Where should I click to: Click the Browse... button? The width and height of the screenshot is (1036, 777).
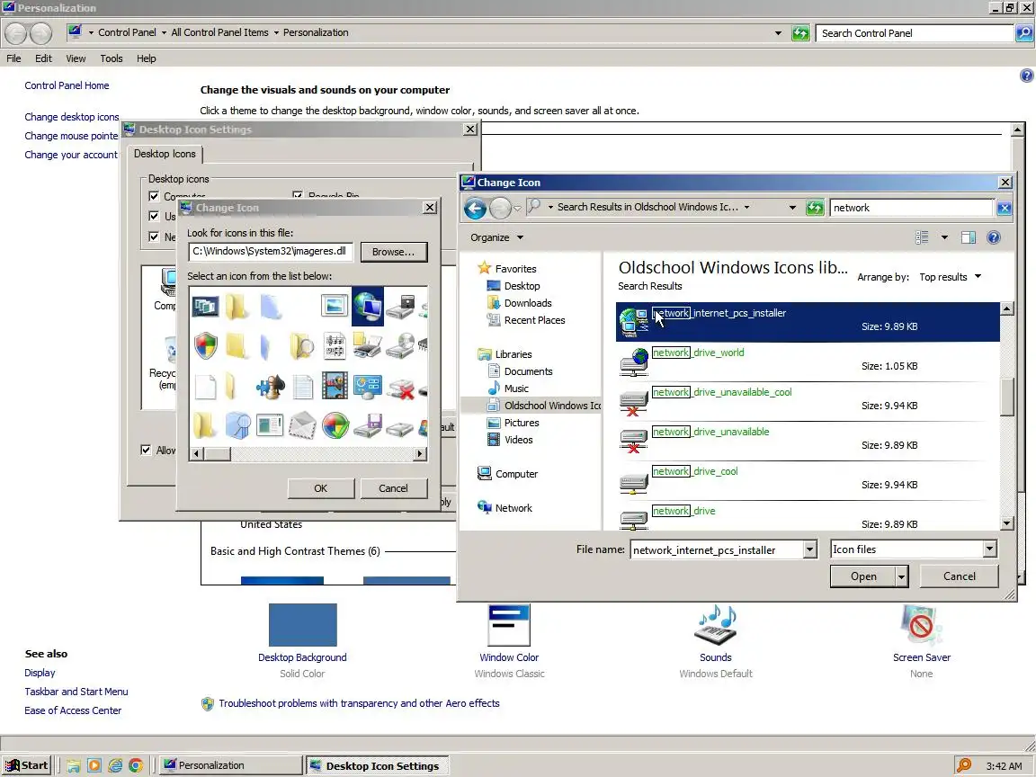tap(393, 252)
